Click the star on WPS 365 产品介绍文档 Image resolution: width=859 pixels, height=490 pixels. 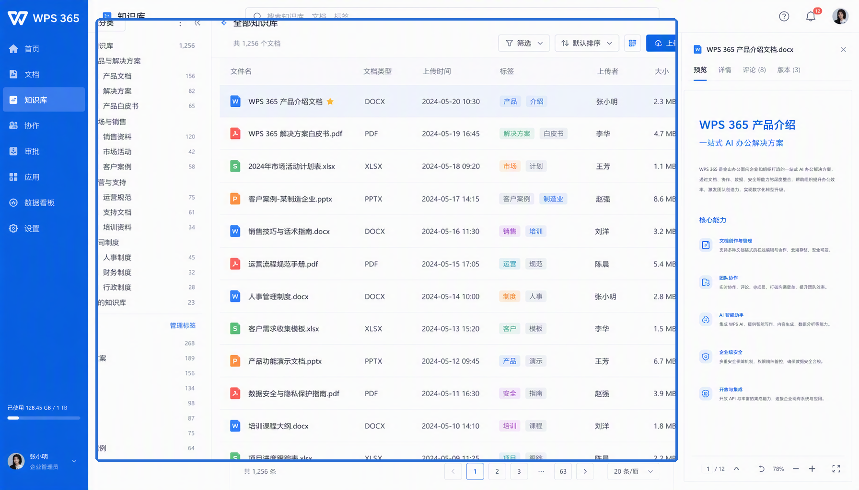tap(330, 101)
